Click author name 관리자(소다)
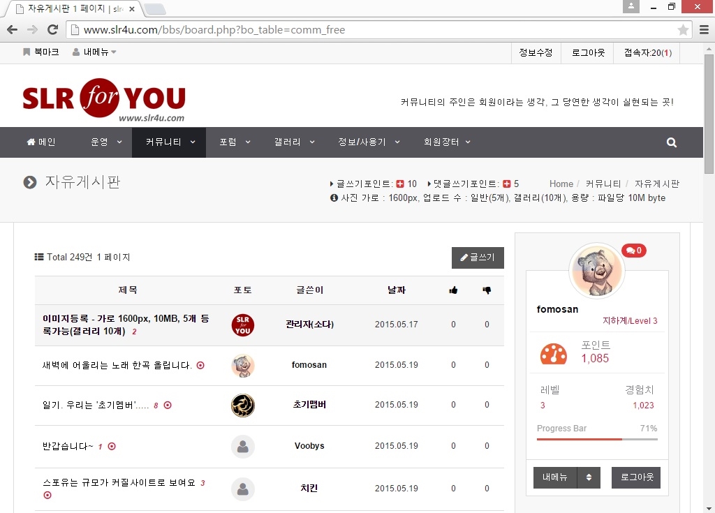The height and width of the screenshot is (513, 715). tap(309, 325)
